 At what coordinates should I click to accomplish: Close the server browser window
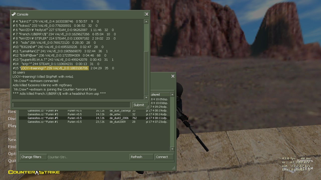click(173, 76)
